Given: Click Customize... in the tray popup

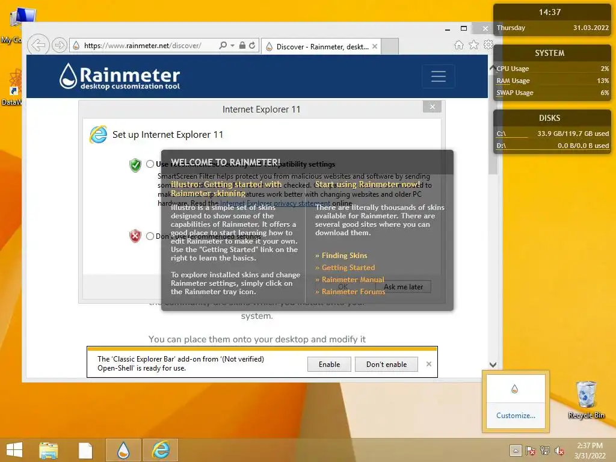Looking at the screenshot, I should [516, 416].
